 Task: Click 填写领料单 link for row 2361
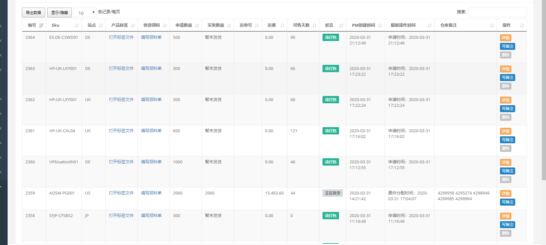tap(151, 131)
